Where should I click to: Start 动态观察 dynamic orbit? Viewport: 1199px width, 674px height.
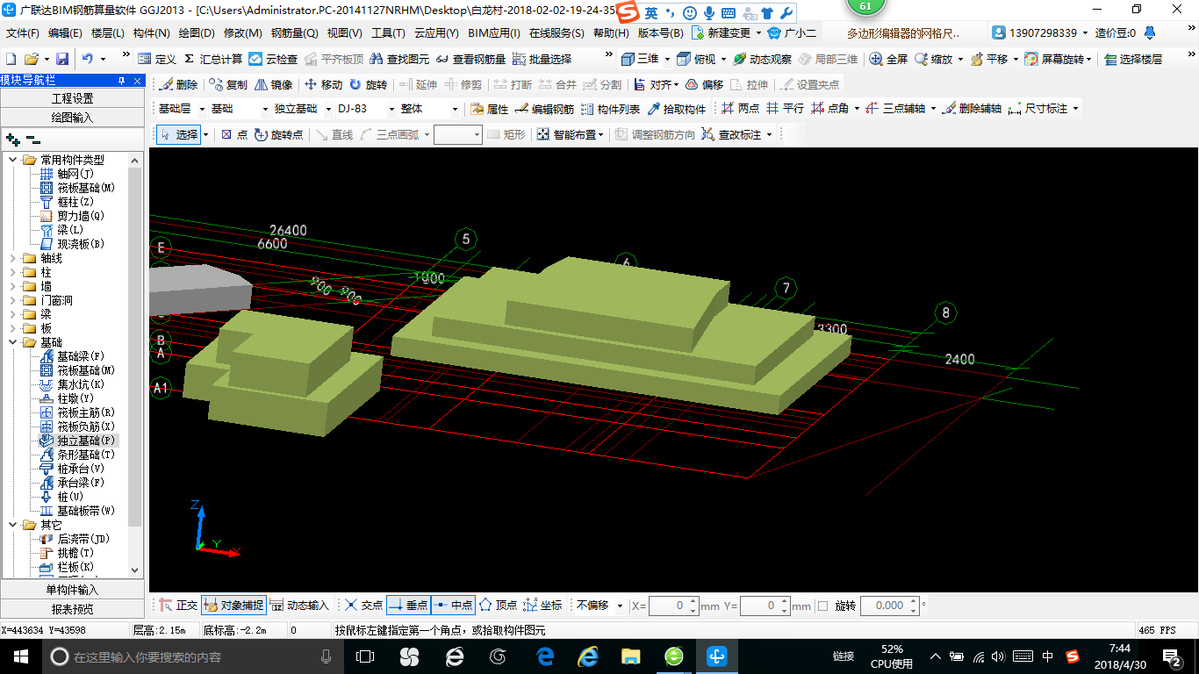point(762,59)
